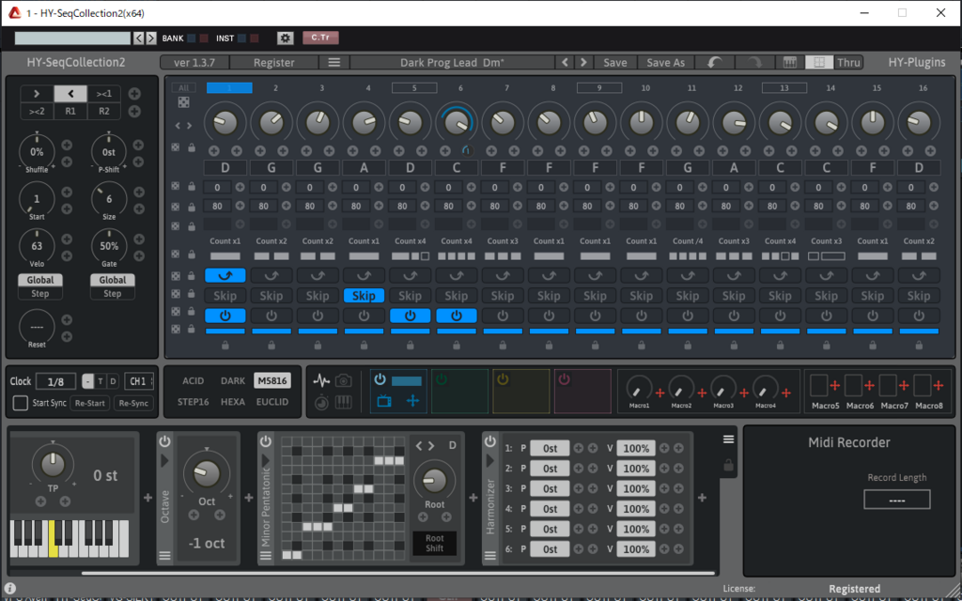Enable Start Sync checkbox
962x601 pixels.
(x=21, y=403)
